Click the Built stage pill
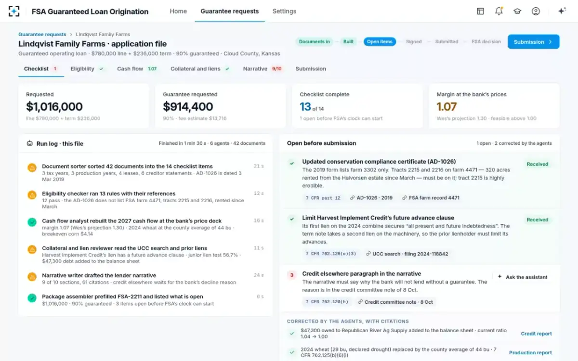Viewport: 578px width, 361px height. (x=348, y=42)
